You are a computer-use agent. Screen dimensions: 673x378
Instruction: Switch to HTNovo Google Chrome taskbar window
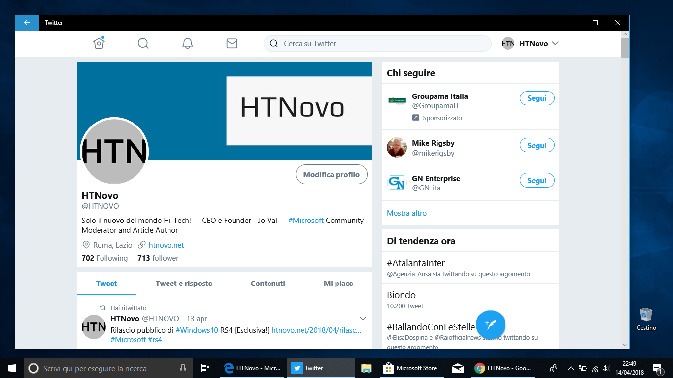click(503, 368)
